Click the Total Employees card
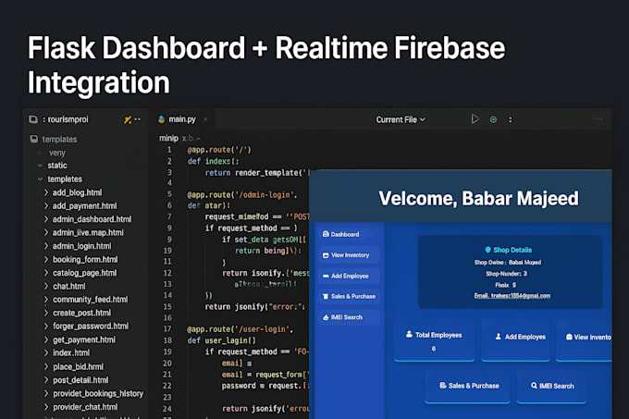Image resolution: width=629 pixels, height=419 pixels. click(x=434, y=340)
